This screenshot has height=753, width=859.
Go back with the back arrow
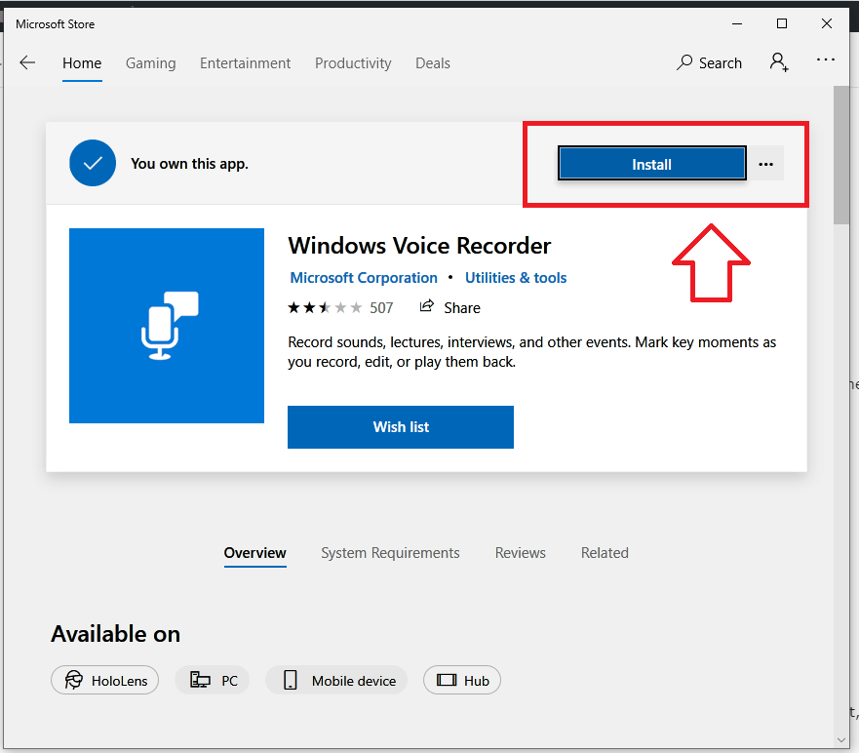pos(27,63)
